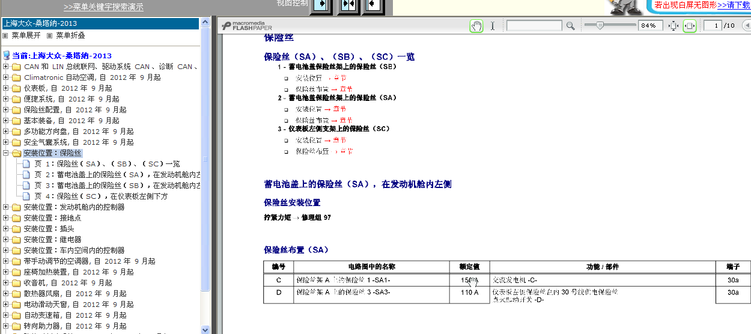The width and height of the screenshot is (751, 334).
Task: Expand the 安装位置：接地点 node
Action: [6, 218]
